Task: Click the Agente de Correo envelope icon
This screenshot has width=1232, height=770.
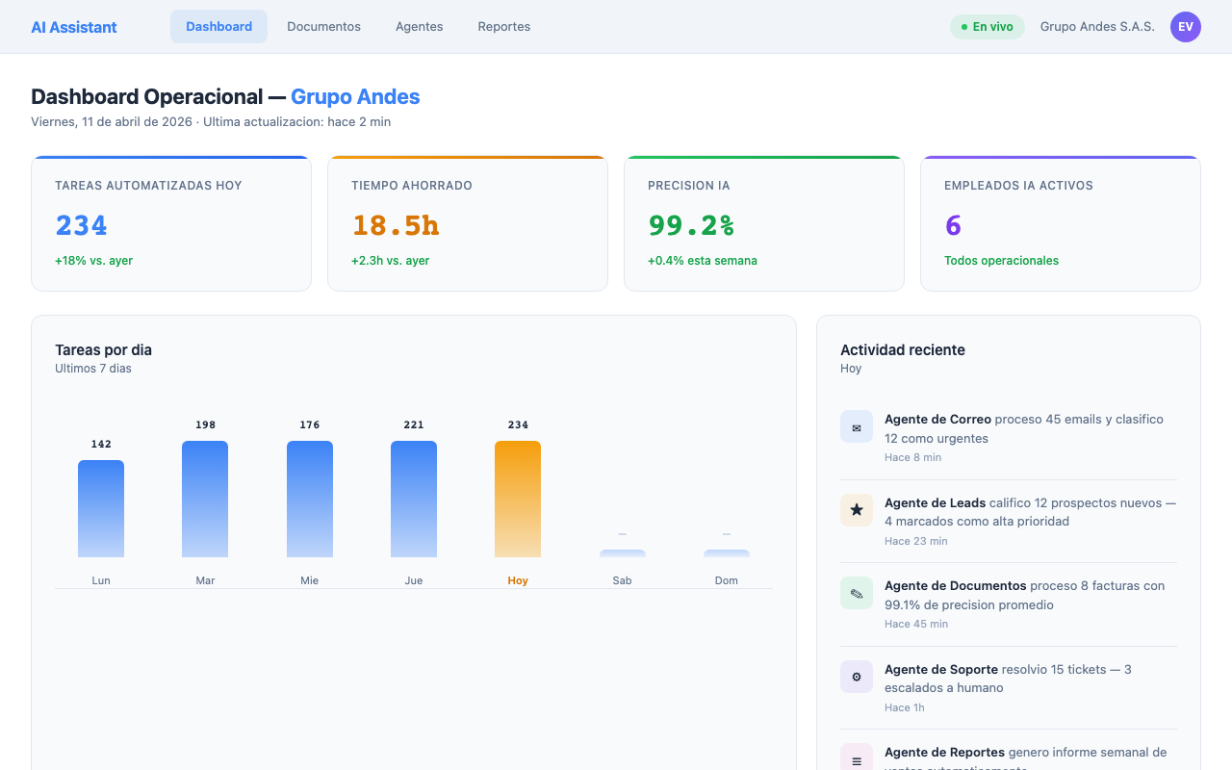Action: 856,426
